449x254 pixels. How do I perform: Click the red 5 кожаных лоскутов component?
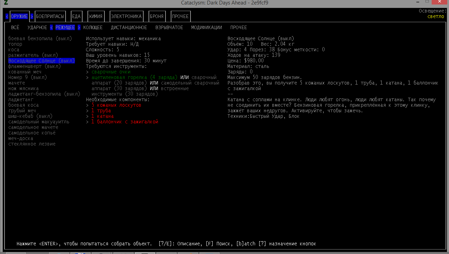point(117,105)
